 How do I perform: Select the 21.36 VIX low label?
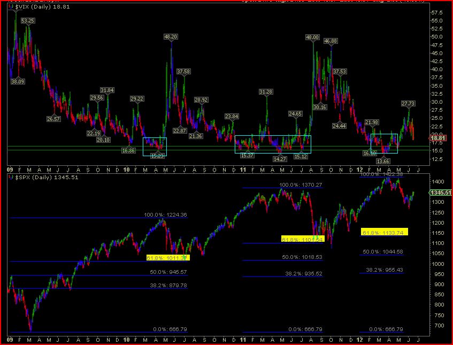(196, 136)
